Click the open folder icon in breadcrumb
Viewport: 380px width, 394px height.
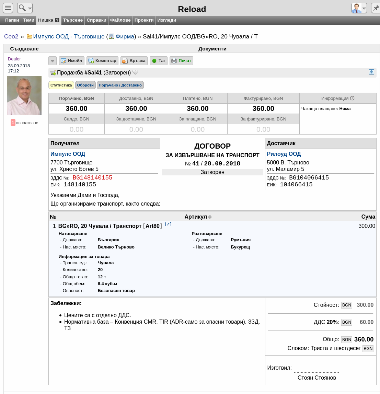click(x=30, y=36)
